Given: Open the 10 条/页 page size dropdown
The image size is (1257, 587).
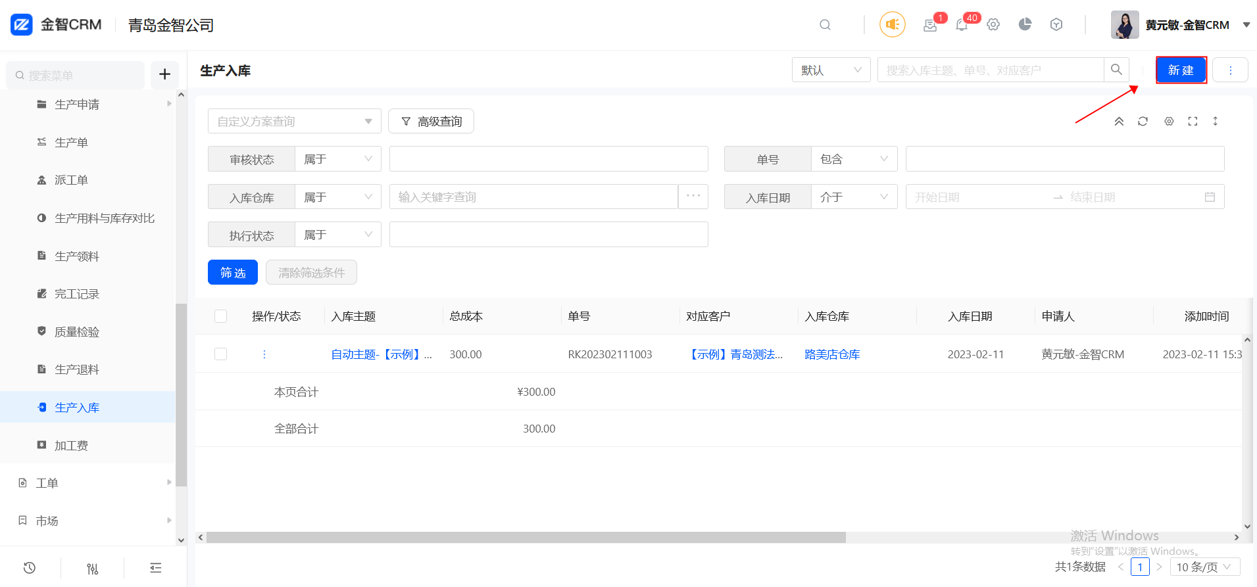Looking at the screenshot, I should tap(1205, 567).
